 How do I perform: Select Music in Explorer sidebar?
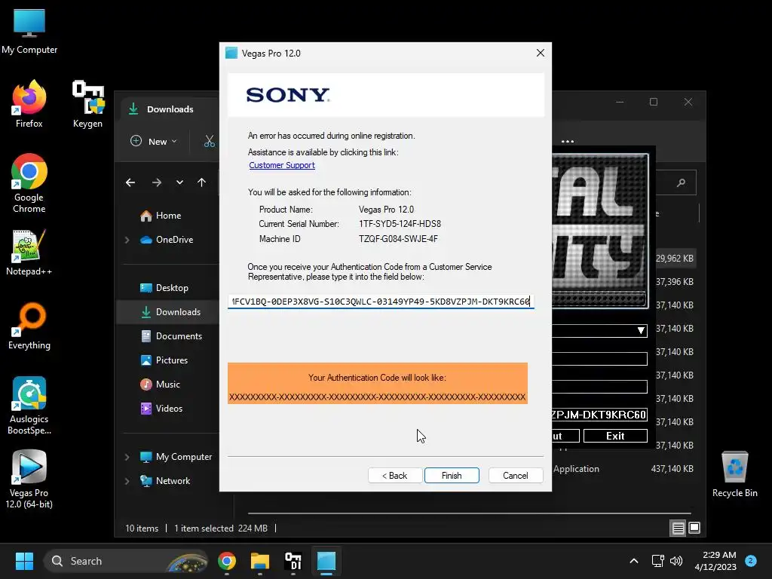coord(168,384)
